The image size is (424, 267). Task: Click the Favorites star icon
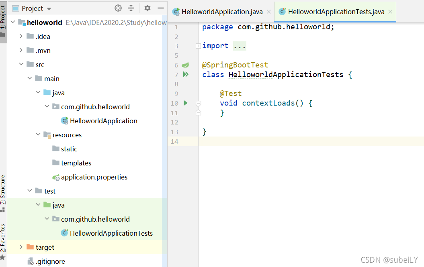3,257
